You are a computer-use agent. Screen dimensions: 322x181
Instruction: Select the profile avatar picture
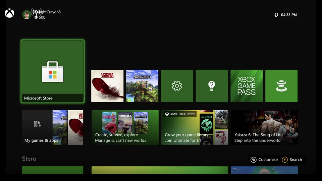26,14
